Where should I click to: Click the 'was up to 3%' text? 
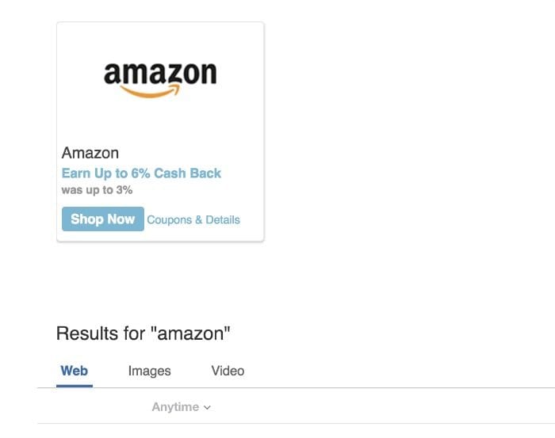[x=97, y=190]
